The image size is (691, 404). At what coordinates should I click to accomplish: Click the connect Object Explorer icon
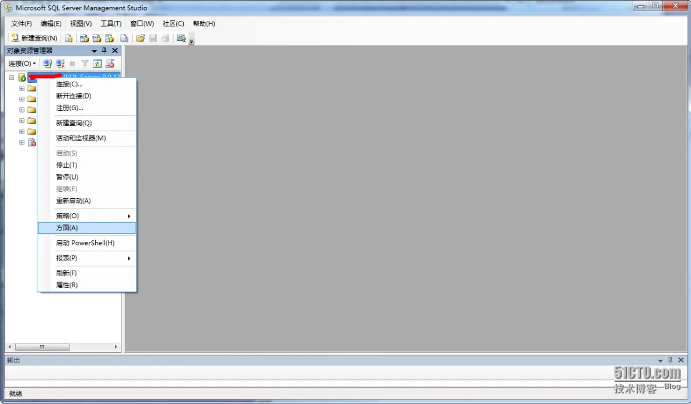(48, 64)
